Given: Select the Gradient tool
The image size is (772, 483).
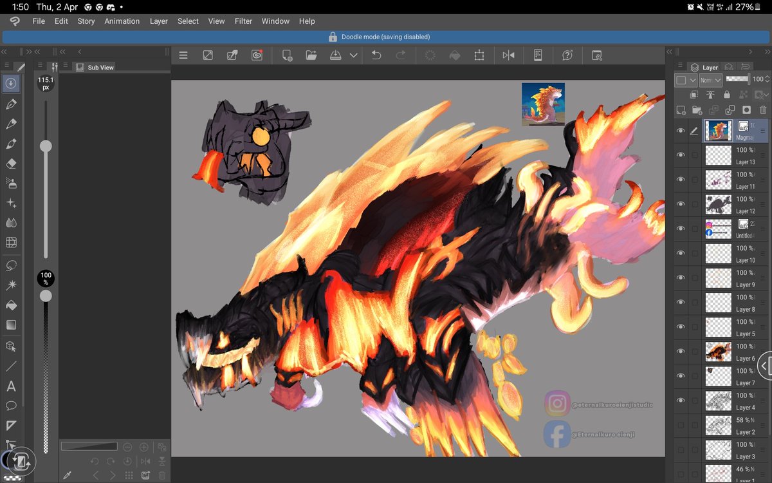Looking at the screenshot, I should (11, 325).
